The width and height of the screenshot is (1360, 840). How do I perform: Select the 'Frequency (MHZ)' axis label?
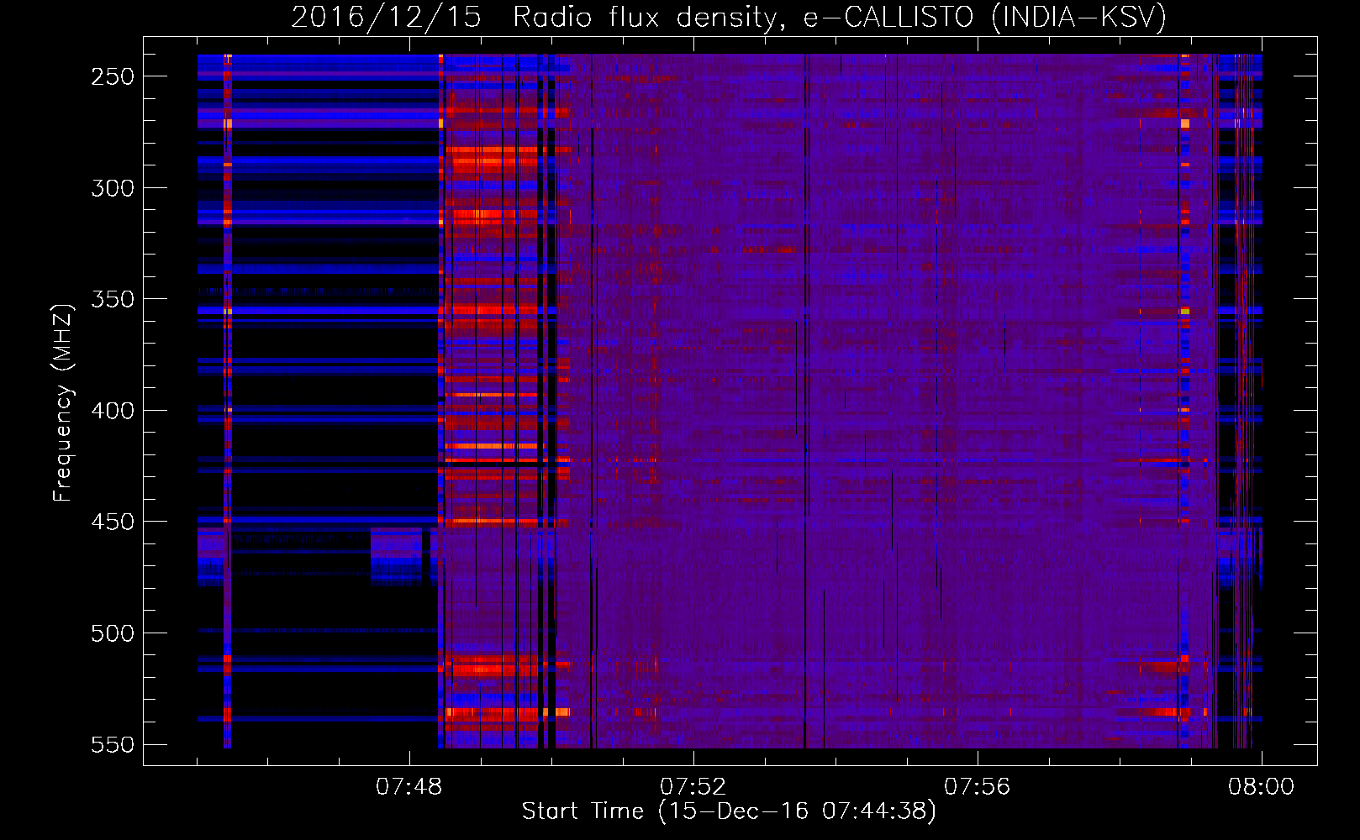click(63, 402)
